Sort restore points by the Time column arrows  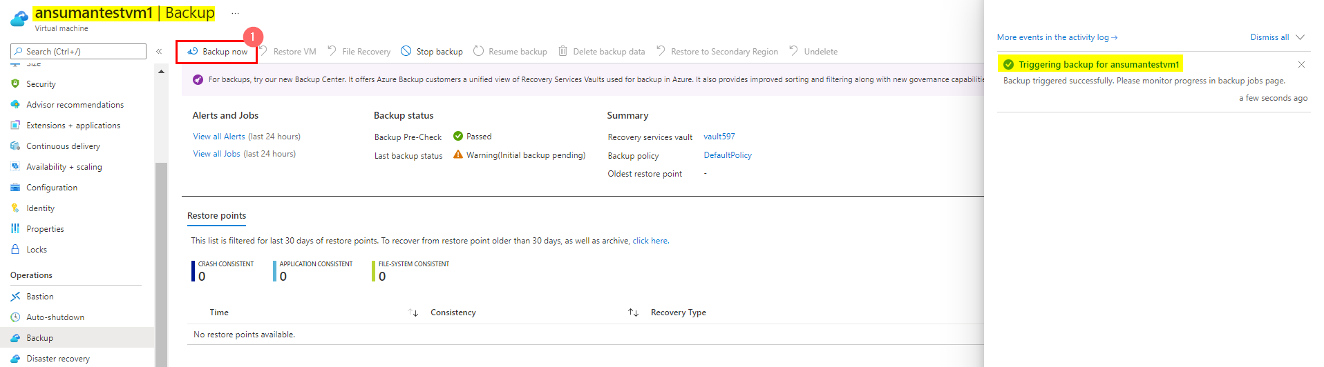(413, 313)
